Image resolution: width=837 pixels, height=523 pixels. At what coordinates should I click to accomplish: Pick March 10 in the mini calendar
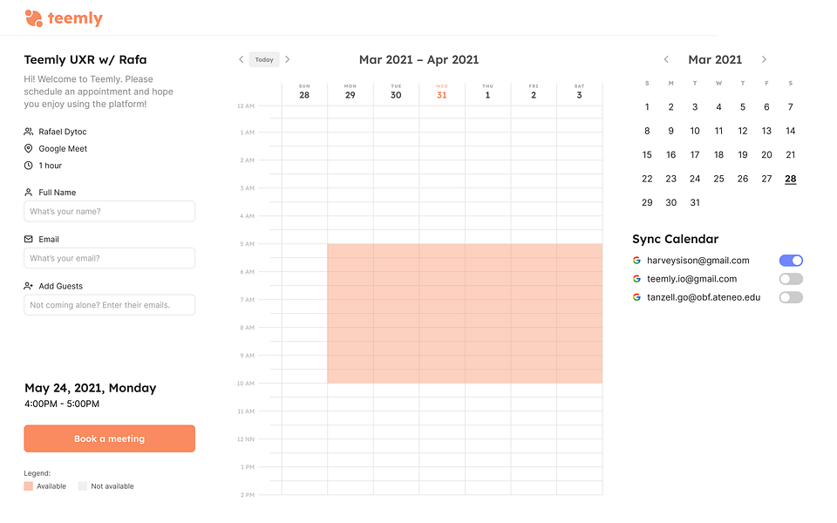pos(695,131)
